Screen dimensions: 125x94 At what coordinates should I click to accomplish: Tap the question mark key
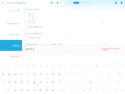72,74
